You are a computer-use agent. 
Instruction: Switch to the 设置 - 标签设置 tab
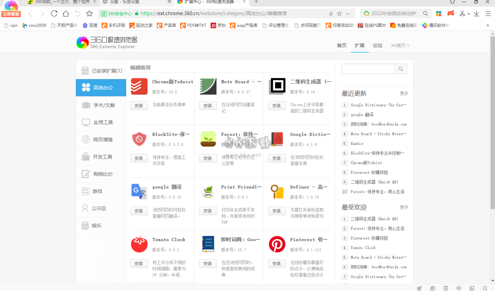(136, 2)
